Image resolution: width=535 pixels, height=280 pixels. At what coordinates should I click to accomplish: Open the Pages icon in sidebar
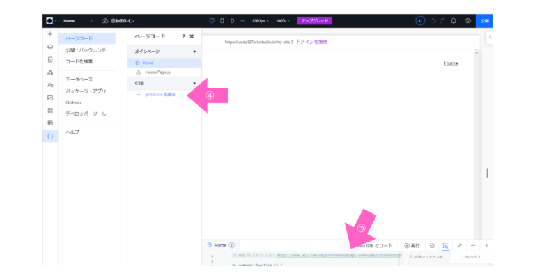point(49,59)
